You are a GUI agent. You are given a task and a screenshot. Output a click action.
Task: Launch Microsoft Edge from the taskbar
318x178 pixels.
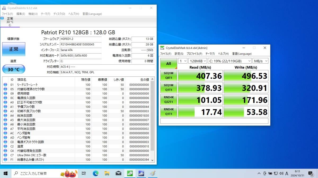(95, 173)
